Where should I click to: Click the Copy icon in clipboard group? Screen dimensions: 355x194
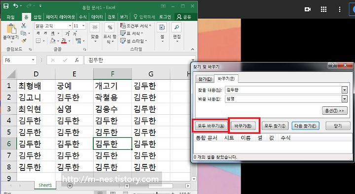click(24, 33)
